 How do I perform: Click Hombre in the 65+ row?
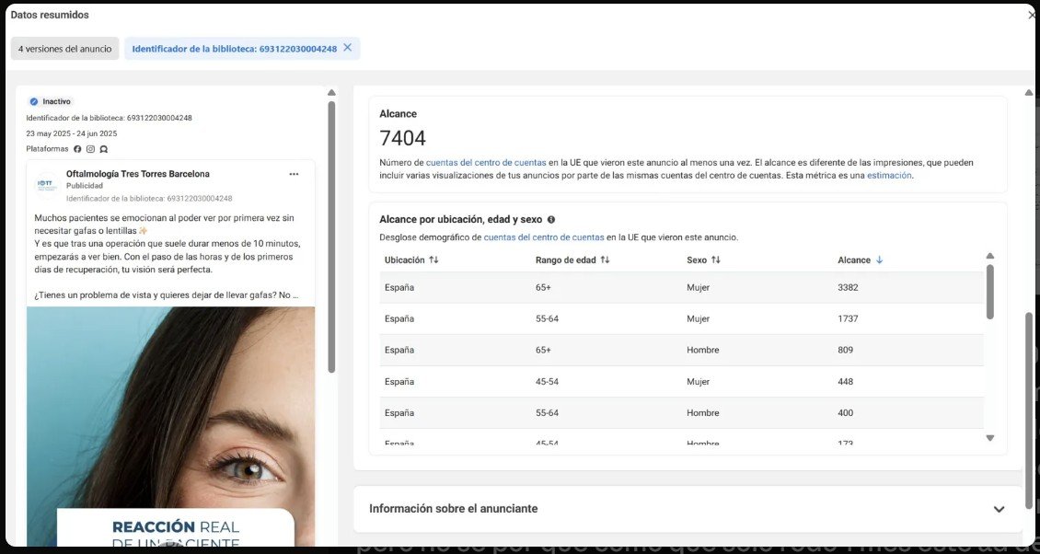[703, 350]
